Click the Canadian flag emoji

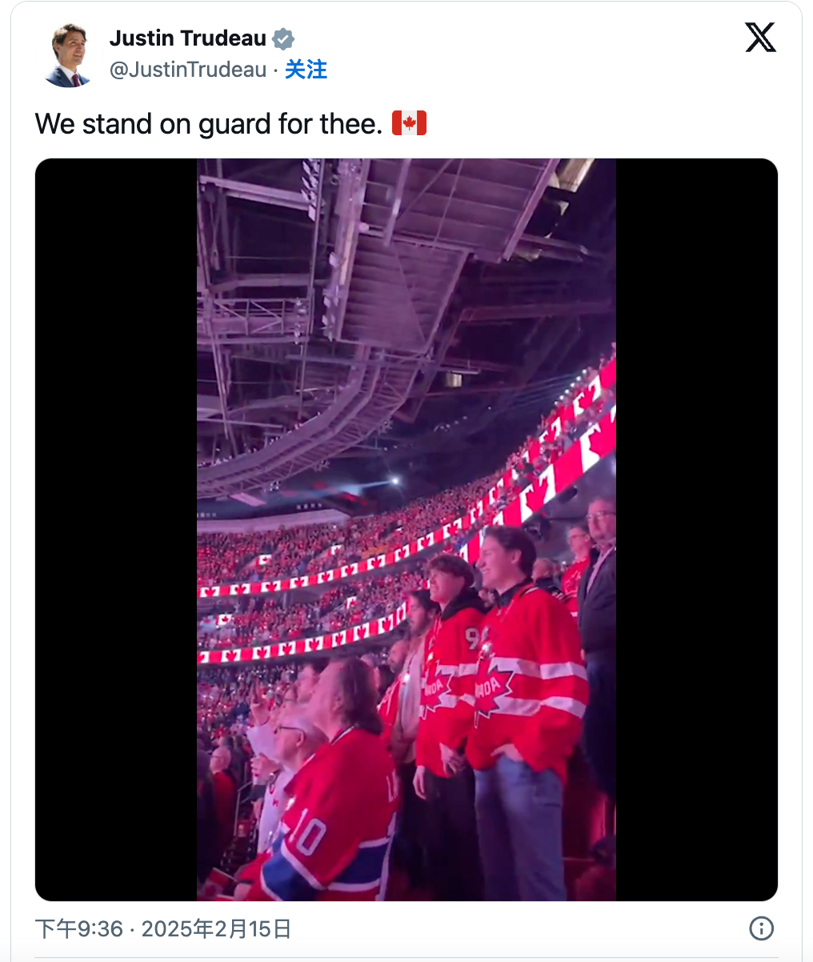(409, 123)
